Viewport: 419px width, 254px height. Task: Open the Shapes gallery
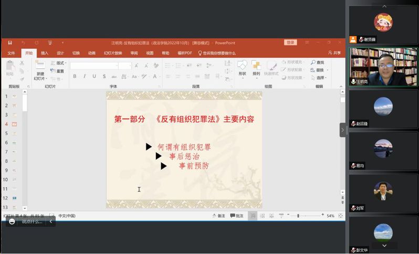tap(242, 68)
